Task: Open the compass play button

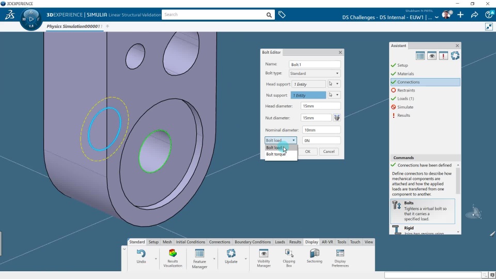Action: (31, 19)
